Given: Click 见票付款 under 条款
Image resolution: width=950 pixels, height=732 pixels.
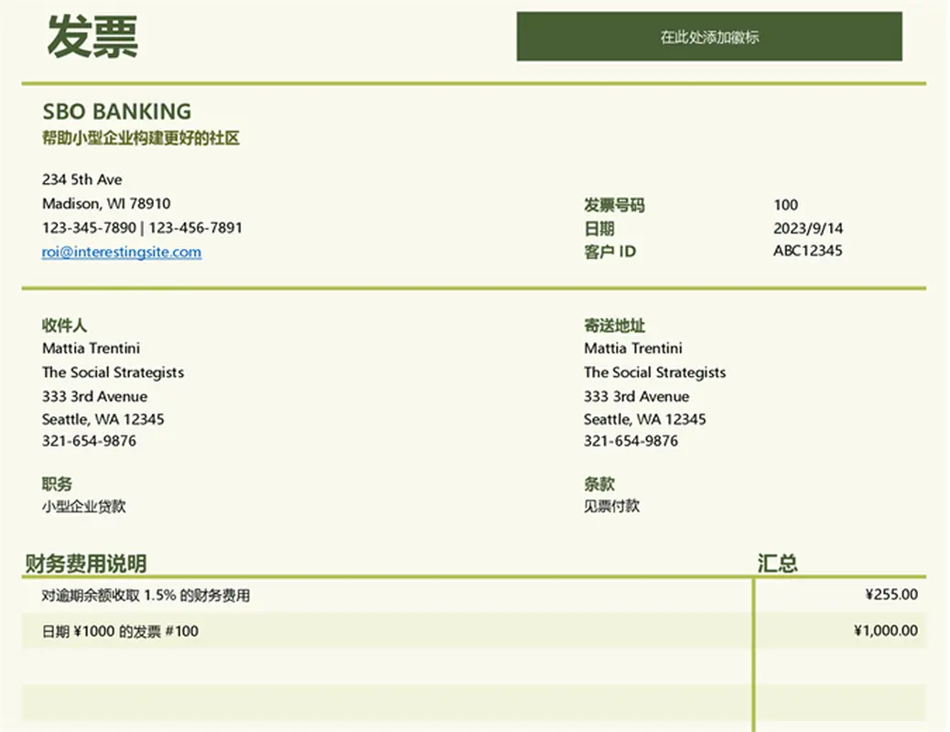Looking at the screenshot, I should pos(612,507).
